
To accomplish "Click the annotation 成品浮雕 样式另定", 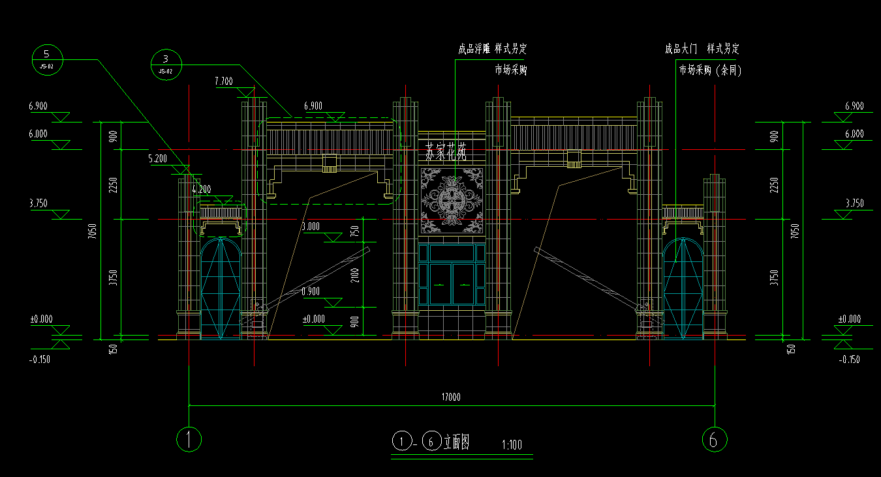I will coord(492,49).
